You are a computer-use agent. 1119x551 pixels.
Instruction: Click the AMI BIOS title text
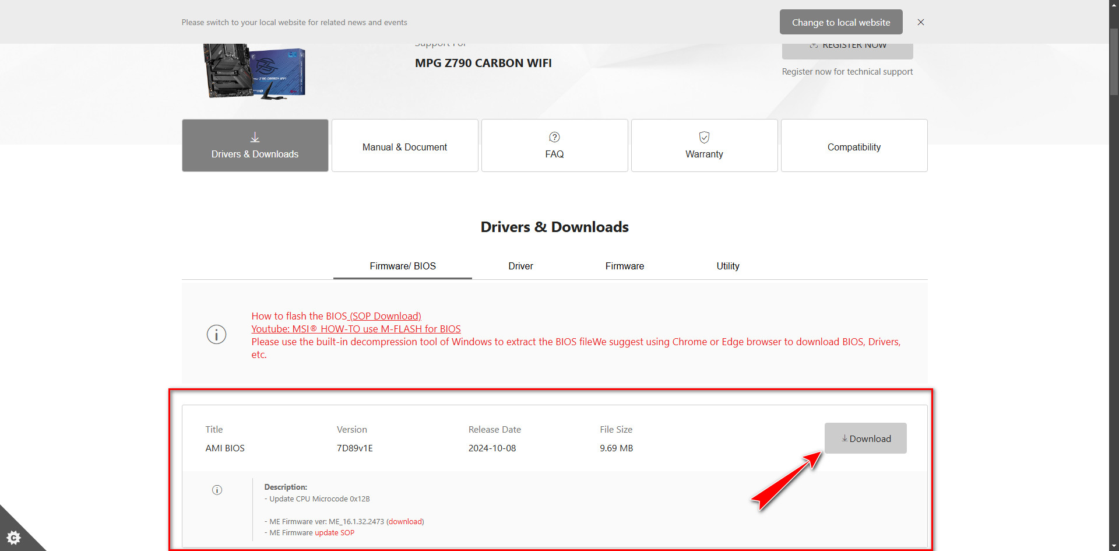(x=225, y=448)
